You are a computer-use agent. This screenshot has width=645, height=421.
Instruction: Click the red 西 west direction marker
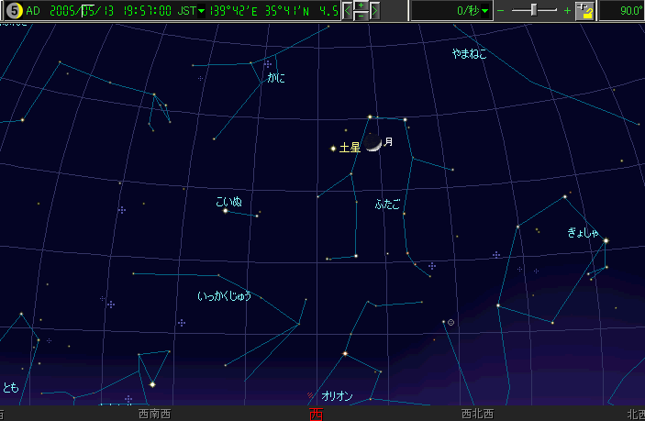[316, 415]
